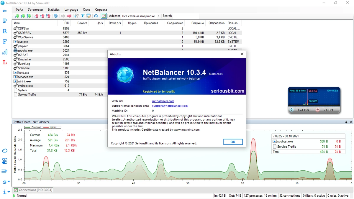Set high download priority via third green arrow
This screenshot has height=199, width=354.
pyautogui.click(x=29, y=16)
